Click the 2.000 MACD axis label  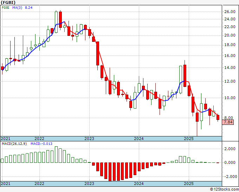coord(230,149)
